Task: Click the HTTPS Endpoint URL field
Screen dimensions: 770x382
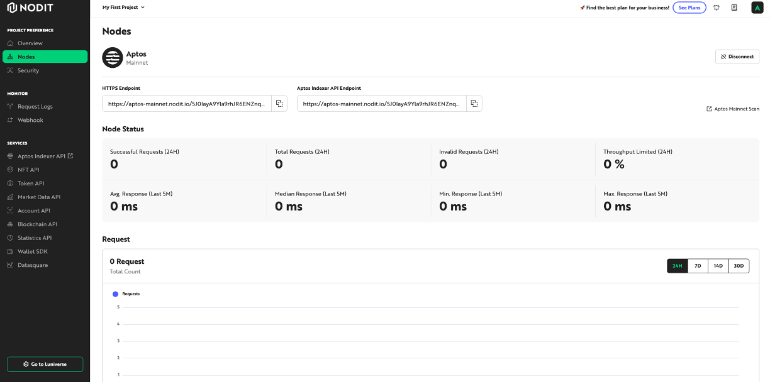Action: 187,104
